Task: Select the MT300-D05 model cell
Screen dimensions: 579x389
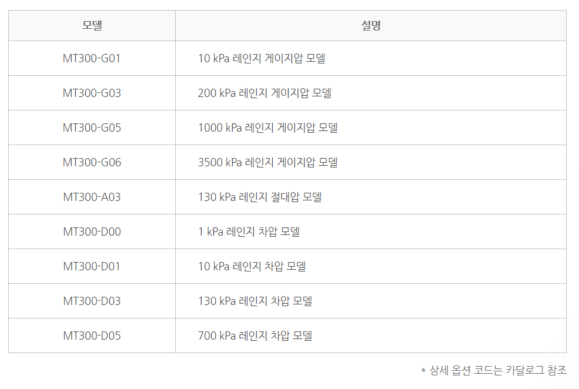Action: [x=92, y=336]
